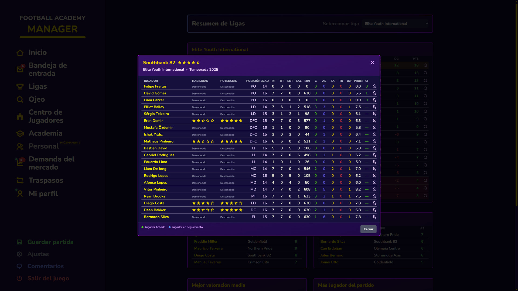Open Bandeja de entrada menu item
Screen dimensions: 518x291
pyautogui.click(x=48, y=69)
